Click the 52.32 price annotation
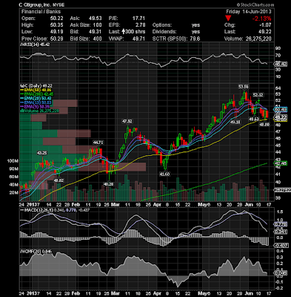Viewport: 291px width, 297px height. (258, 95)
